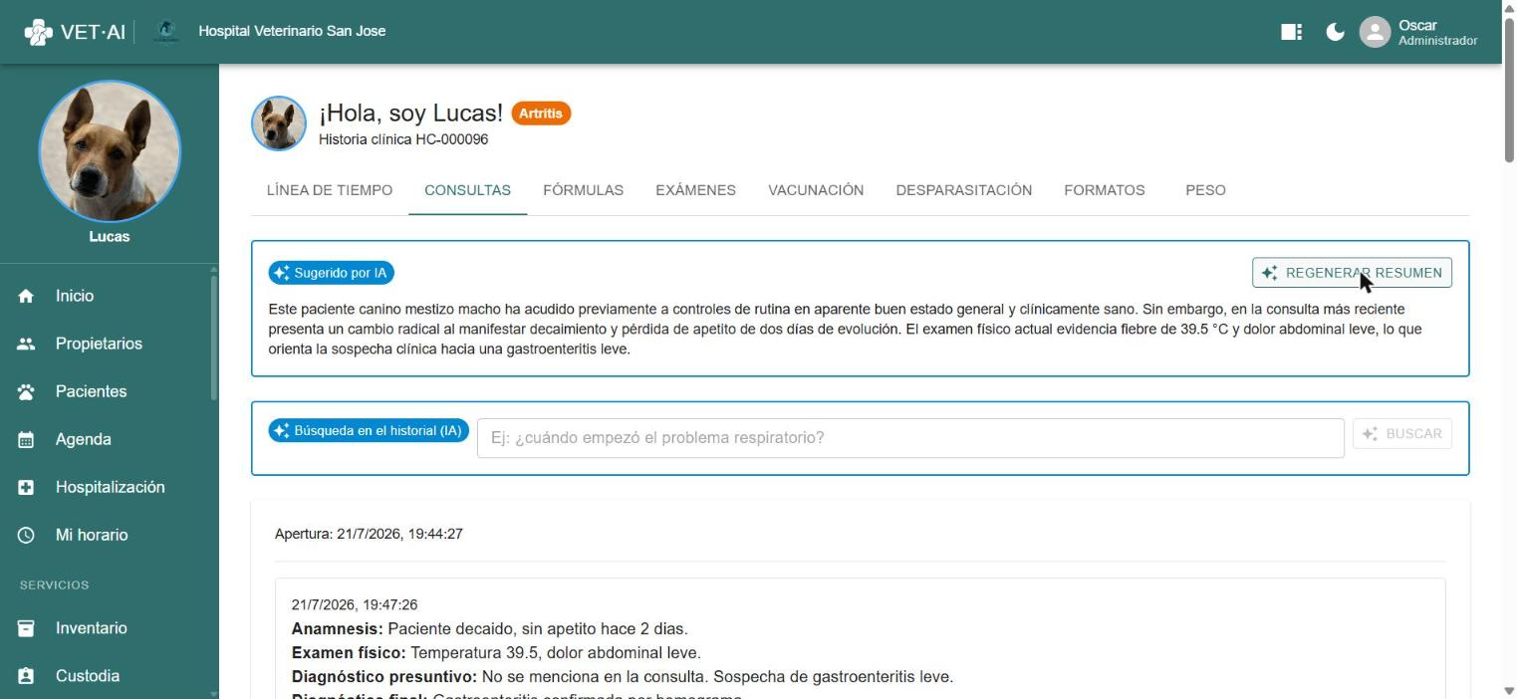
Task: Click the 21/7/2026, 19:47:26 consultation timestamp
Action: tap(355, 604)
